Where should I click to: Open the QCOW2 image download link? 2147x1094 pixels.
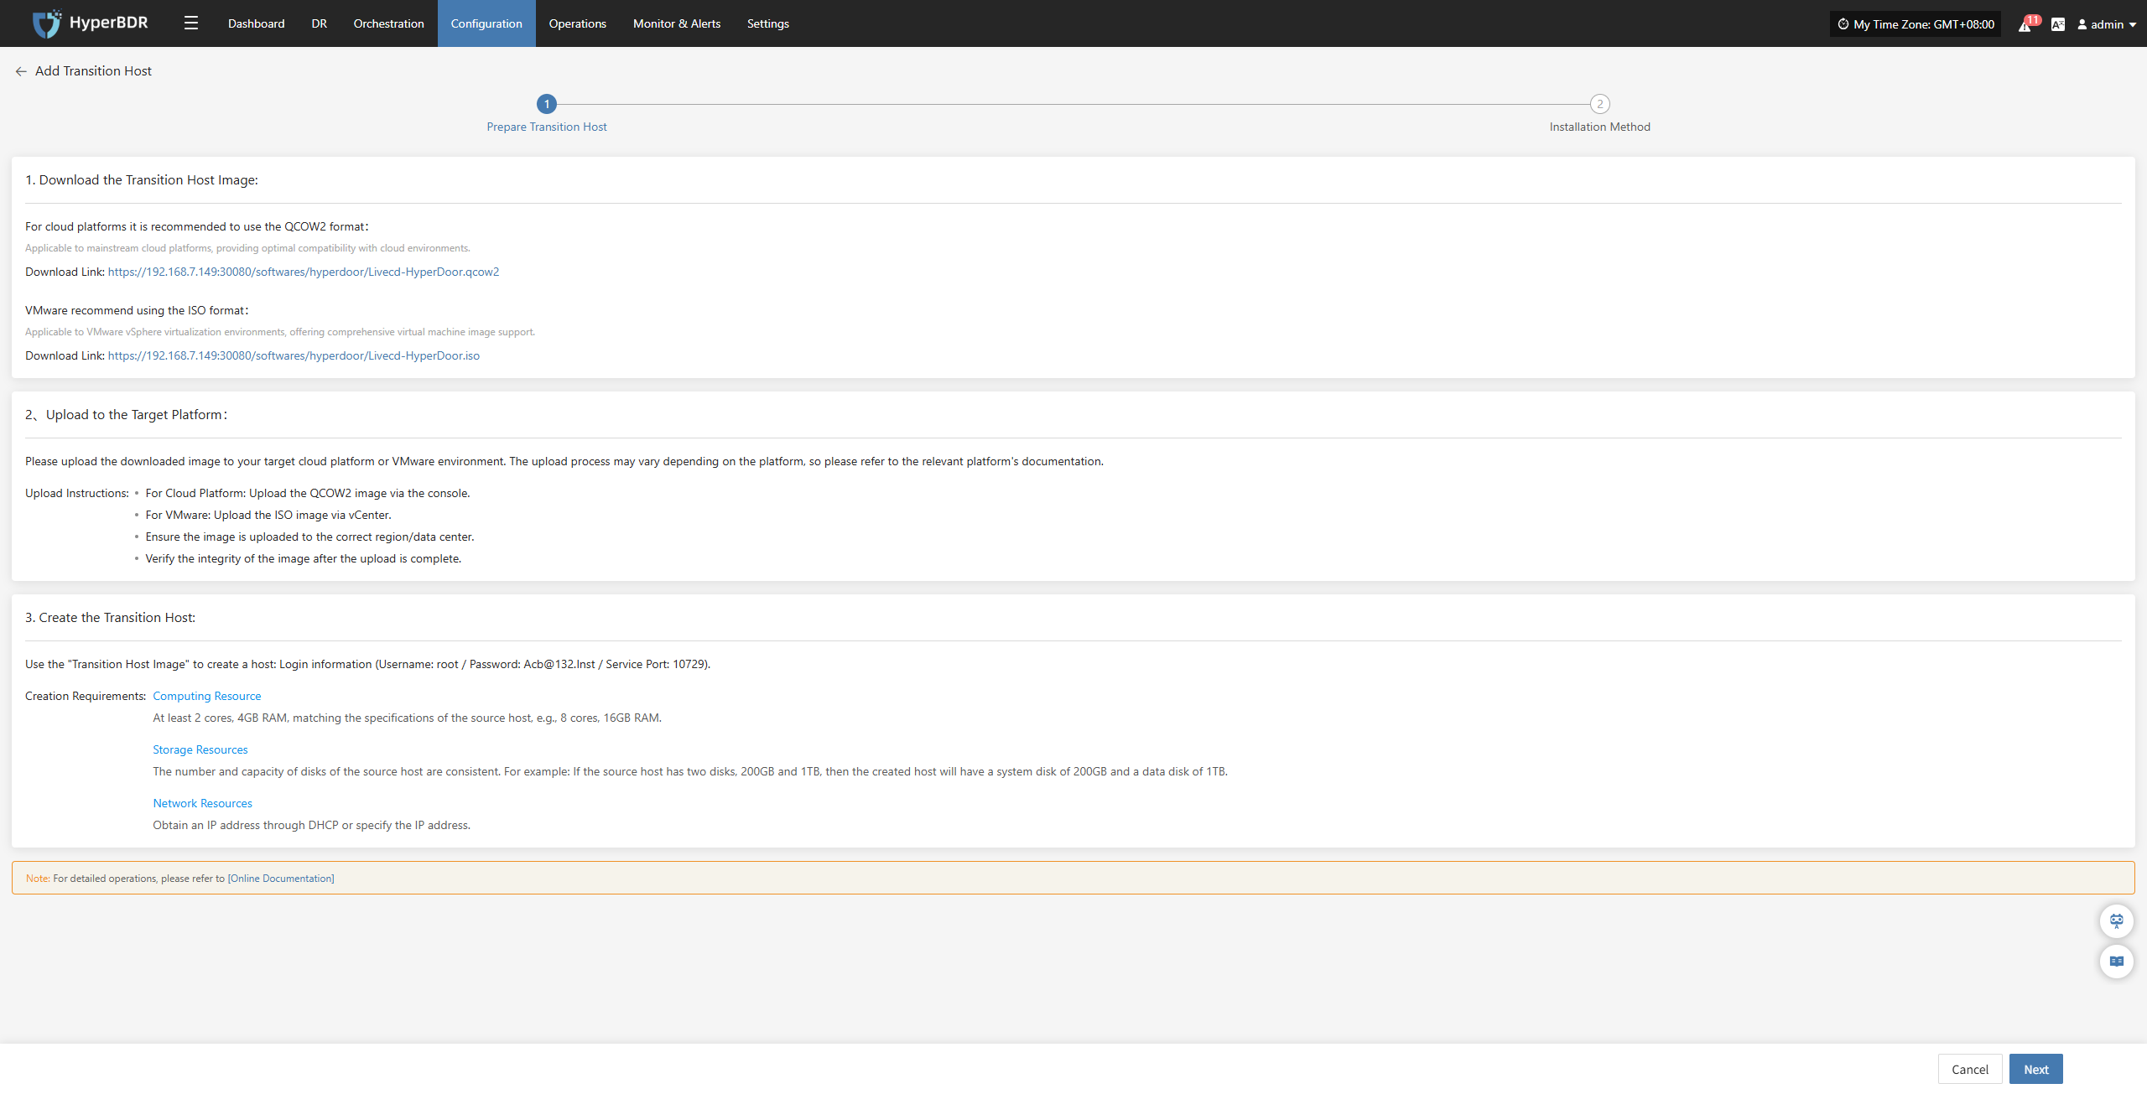point(303,272)
